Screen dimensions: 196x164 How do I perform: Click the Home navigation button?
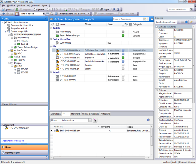click(24, 147)
